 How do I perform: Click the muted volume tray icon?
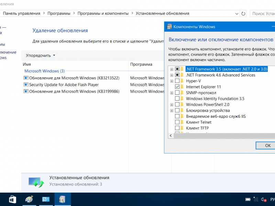(x=264, y=199)
